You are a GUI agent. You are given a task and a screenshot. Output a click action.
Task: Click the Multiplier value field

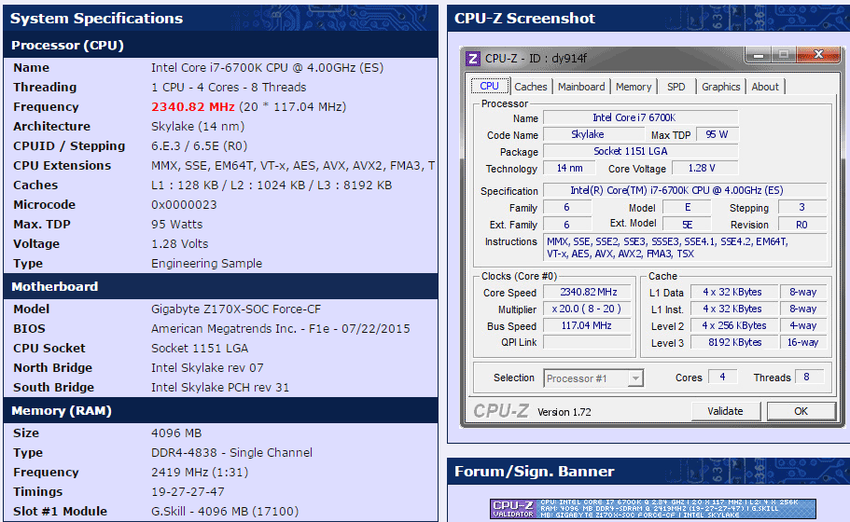(588, 309)
